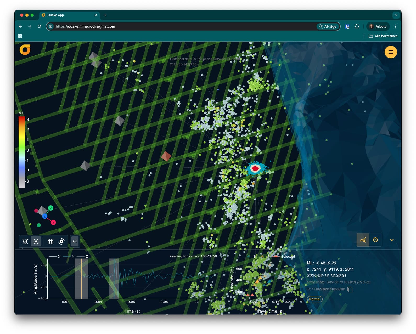Click the Normal event tag
The width and height of the screenshot is (416, 334).
point(314,299)
